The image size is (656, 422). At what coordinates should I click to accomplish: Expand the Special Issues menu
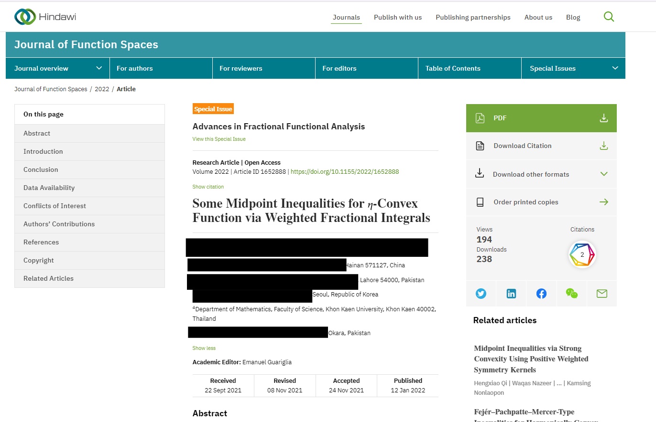(x=573, y=68)
